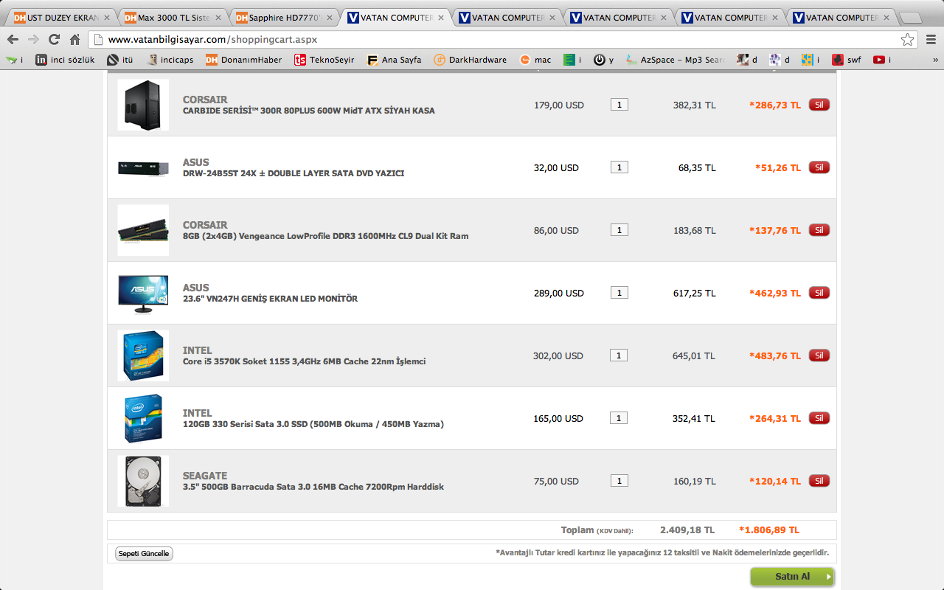Viewport: 944px width, 590px height.
Task: Open 23.6" VN247H LED MONİTÖR link
Action: [270, 299]
